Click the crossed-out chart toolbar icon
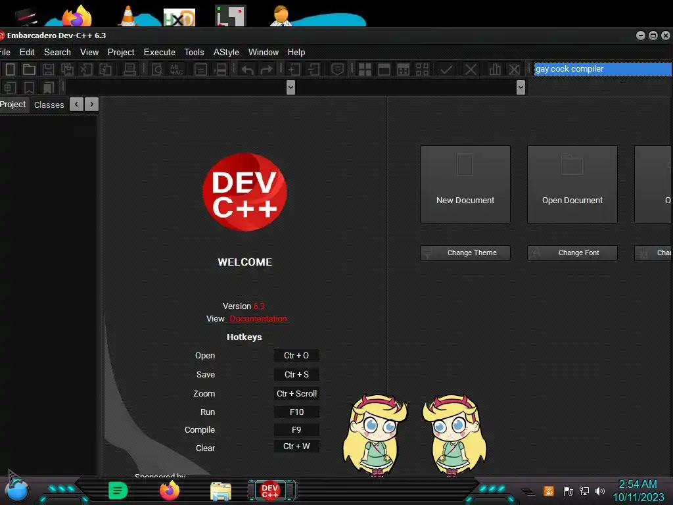Screen dimensions: 673x505 coord(514,69)
